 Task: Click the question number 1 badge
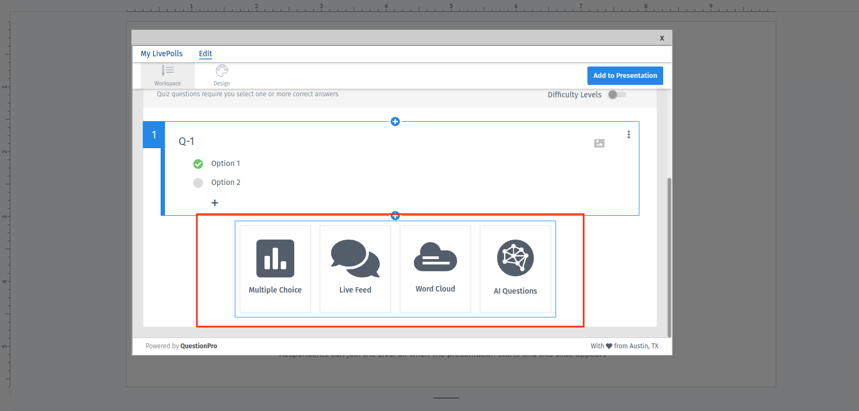pyautogui.click(x=154, y=135)
